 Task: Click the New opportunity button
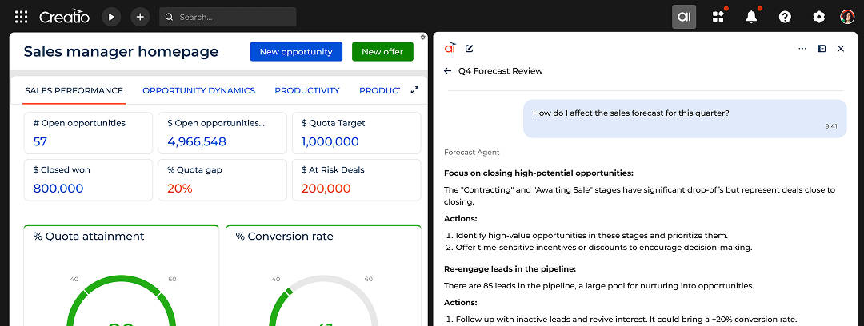point(296,52)
